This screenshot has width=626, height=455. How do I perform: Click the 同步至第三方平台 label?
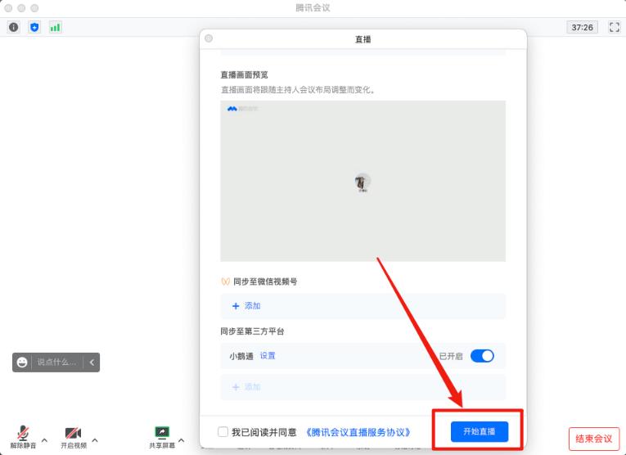pyautogui.click(x=252, y=331)
